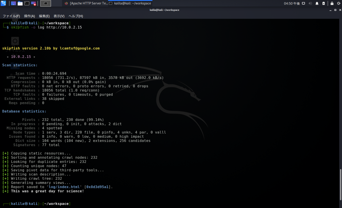
Task: Open the ヘルプ(H) menu
Action: pos(76,16)
